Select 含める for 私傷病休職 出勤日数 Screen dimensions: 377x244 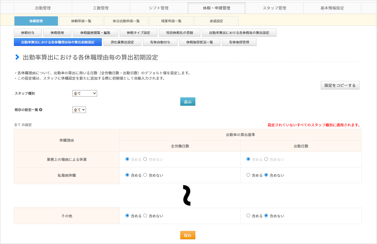[x=248, y=175]
